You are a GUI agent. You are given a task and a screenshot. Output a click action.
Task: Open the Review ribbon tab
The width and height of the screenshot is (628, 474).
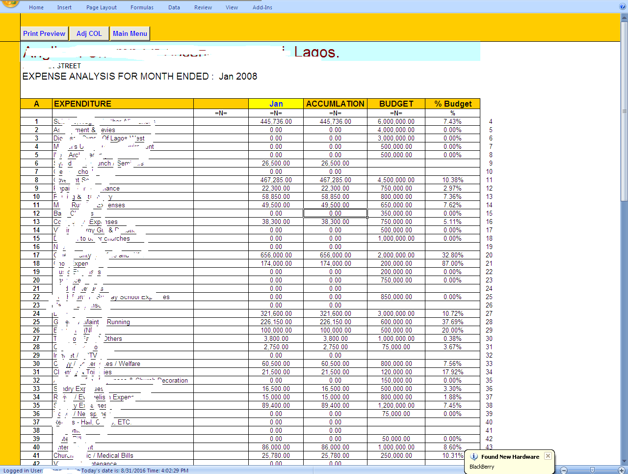[203, 7]
